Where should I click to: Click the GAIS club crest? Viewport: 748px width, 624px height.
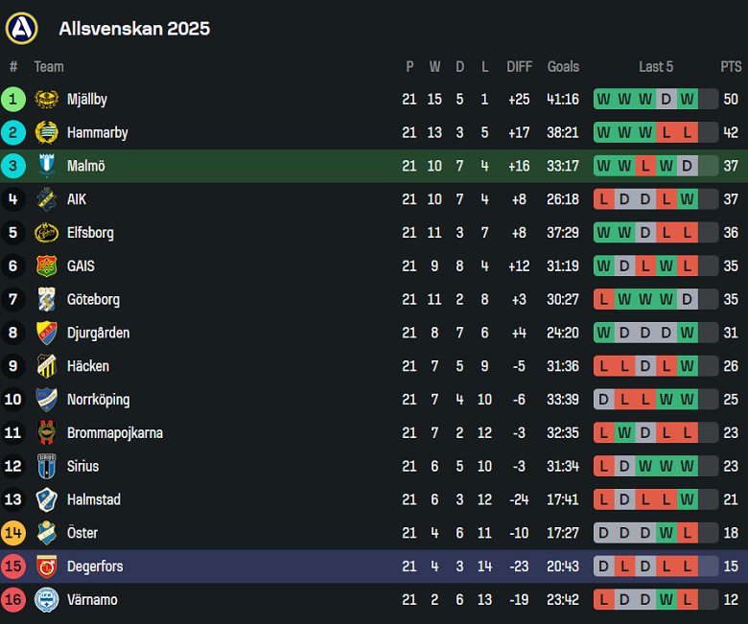click(46, 266)
